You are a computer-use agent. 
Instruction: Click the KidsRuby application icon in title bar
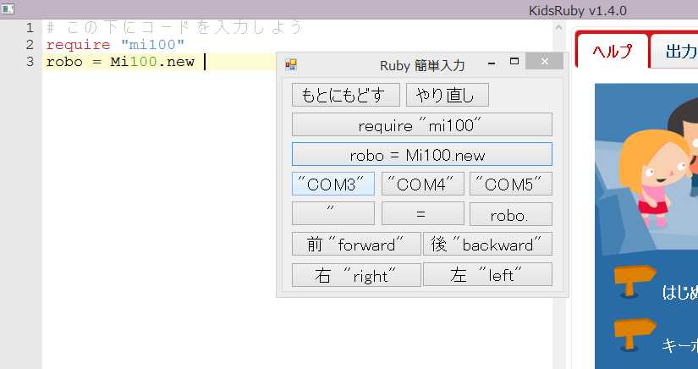pyautogui.click(x=8, y=8)
